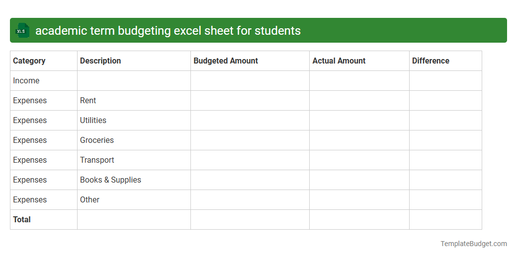Click the empty Description cell for Income
The height and width of the screenshot is (258, 517).
(x=134, y=80)
